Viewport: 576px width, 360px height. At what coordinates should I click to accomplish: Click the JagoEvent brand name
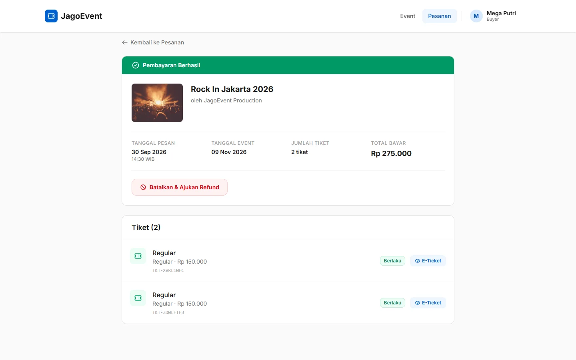point(82,16)
